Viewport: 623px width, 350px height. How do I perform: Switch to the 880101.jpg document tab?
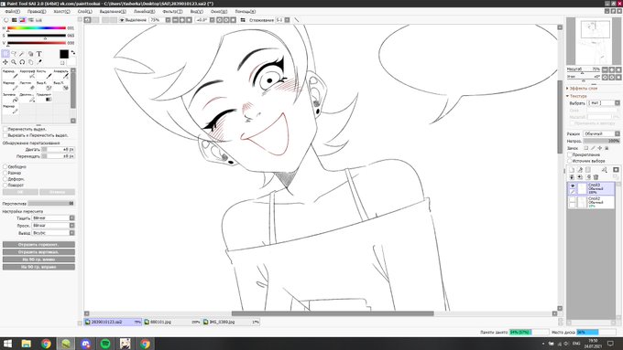pos(171,323)
